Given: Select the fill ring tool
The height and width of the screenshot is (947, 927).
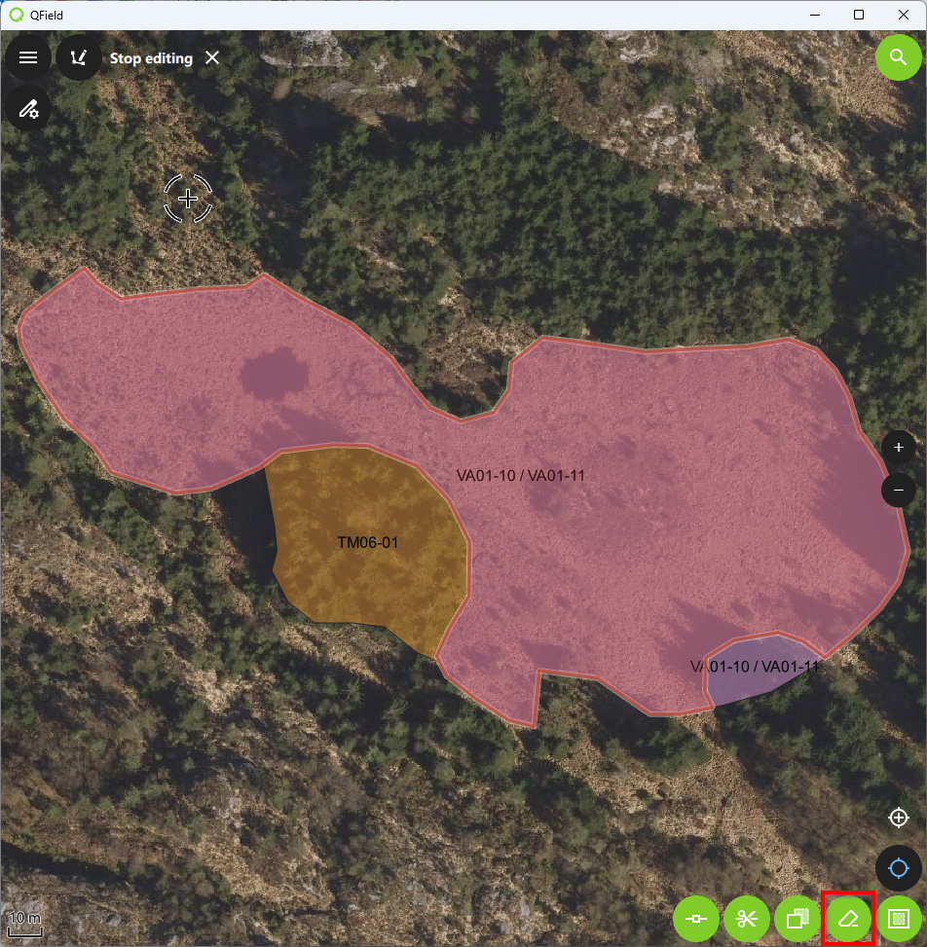Looking at the screenshot, I should point(899,919).
